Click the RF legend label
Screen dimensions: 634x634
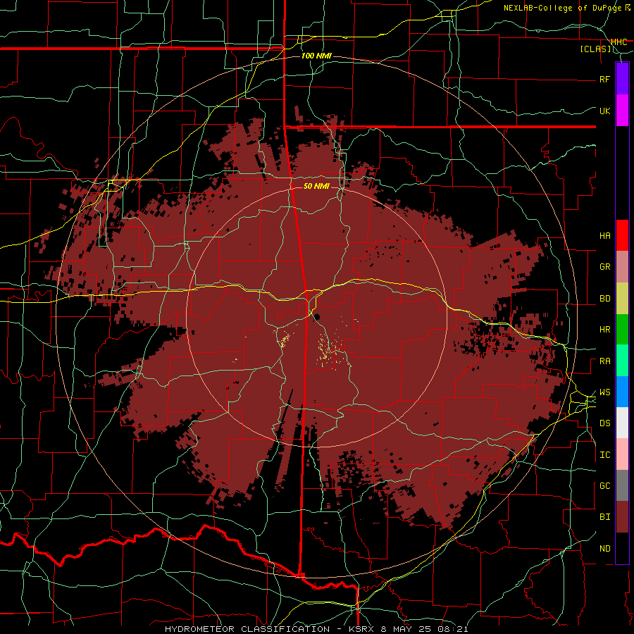coord(604,79)
